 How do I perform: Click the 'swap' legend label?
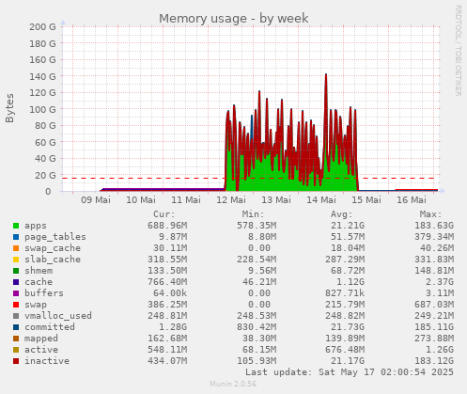pos(36,305)
